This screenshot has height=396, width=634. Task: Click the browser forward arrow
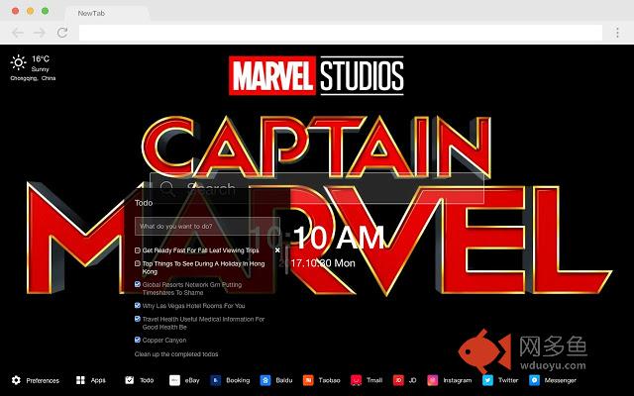coord(40,33)
